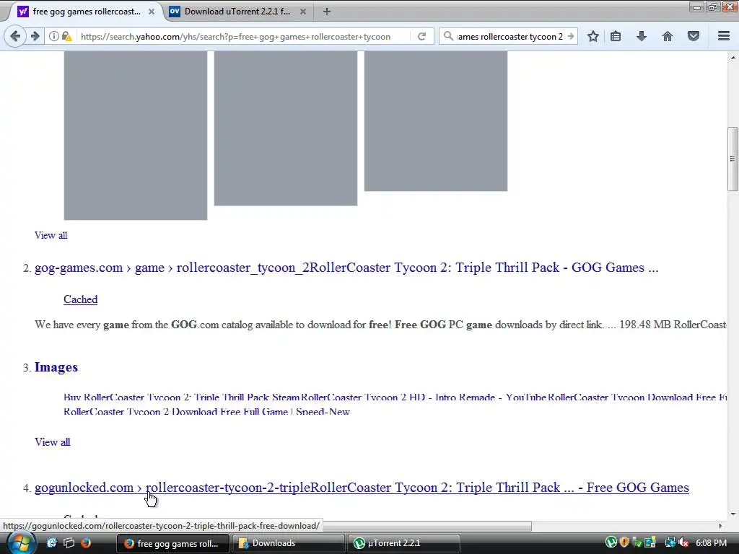Click the URL address bar field

[236, 36]
